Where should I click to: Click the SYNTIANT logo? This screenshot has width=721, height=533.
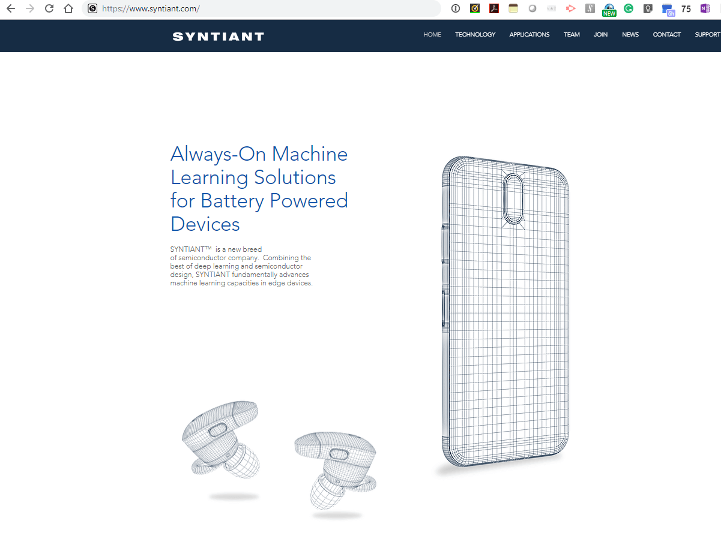[218, 36]
